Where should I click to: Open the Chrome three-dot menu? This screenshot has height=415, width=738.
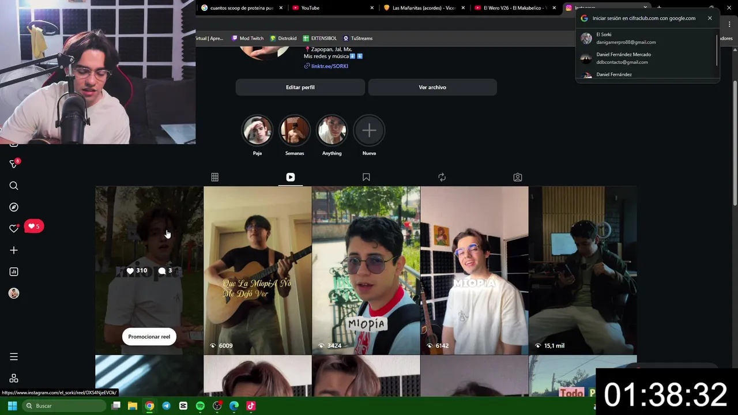731,24
